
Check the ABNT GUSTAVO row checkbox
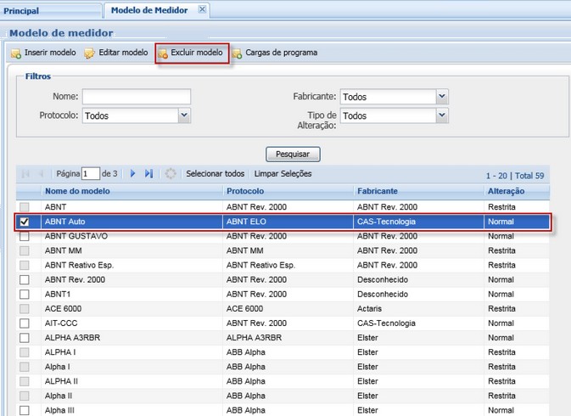(24, 236)
